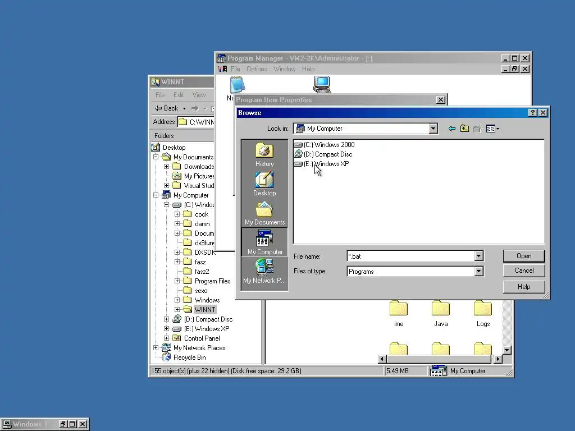Screen dimensions: 575x431
Task: Click Back button in WINNT Explorer toolbar
Action: tap(166, 108)
